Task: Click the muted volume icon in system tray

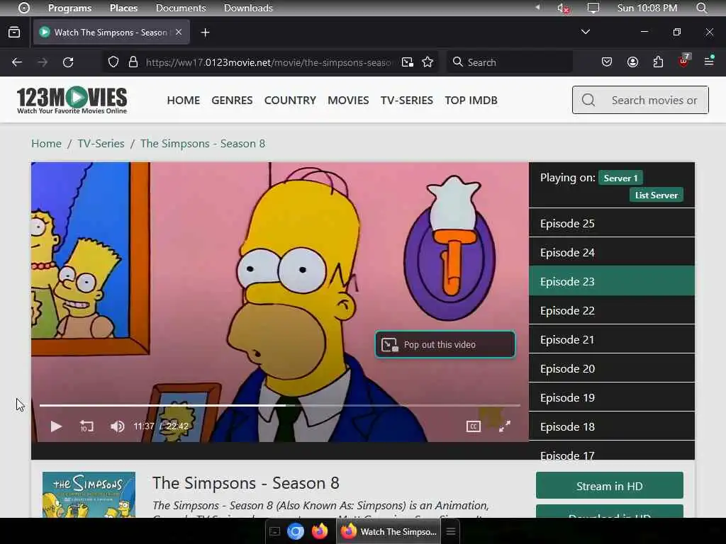Action: (562, 8)
